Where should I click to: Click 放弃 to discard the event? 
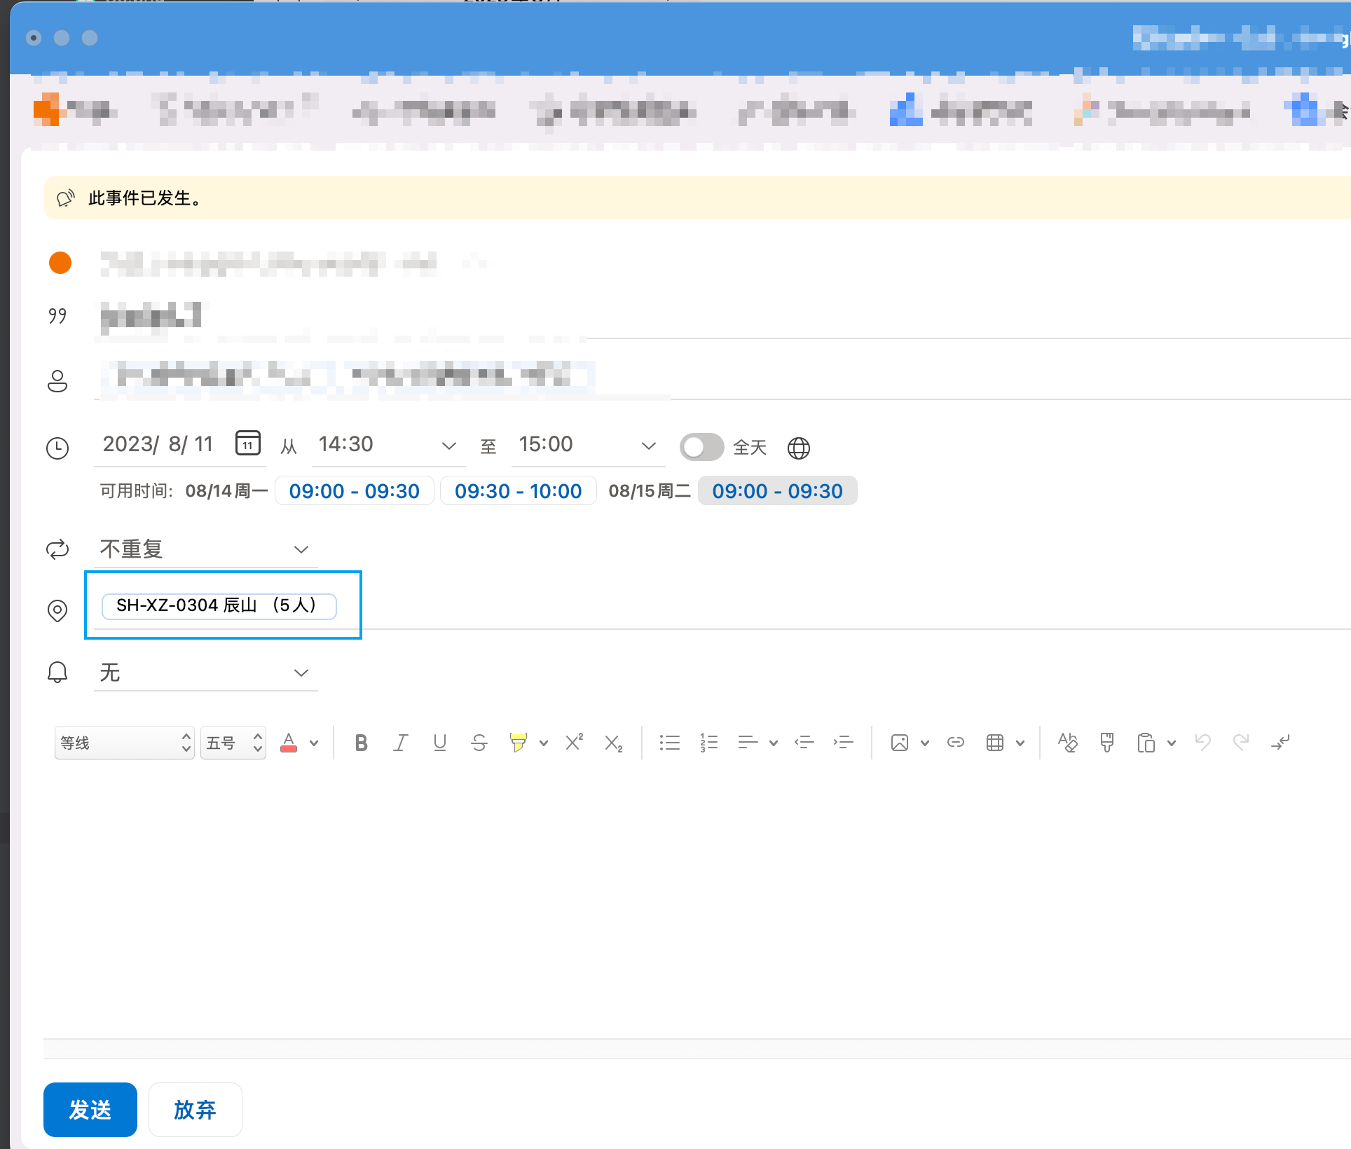pos(195,1110)
